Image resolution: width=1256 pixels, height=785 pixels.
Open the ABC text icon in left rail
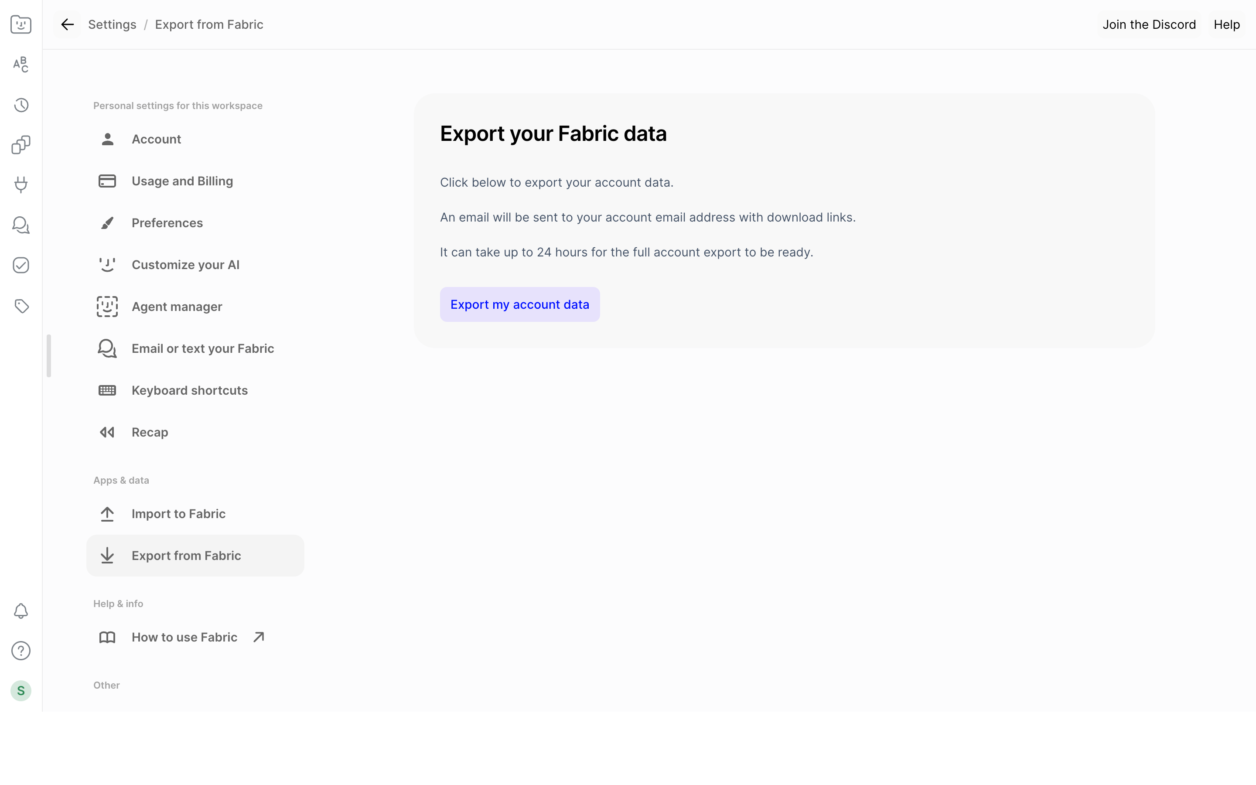click(21, 65)
